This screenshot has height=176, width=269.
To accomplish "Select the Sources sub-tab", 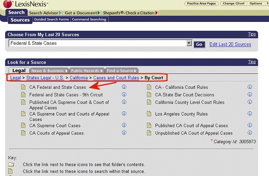I will click(x=20, y=20).
